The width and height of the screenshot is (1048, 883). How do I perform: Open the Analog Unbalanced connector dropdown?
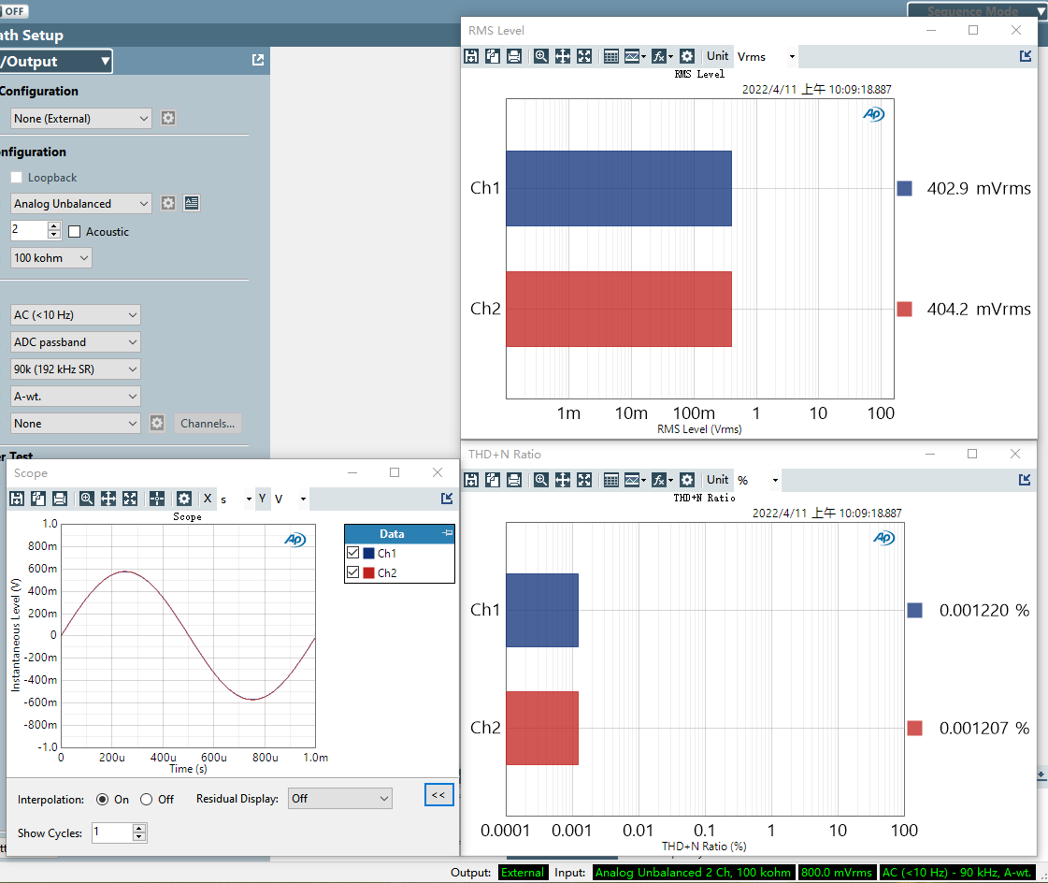pos(80,204)
